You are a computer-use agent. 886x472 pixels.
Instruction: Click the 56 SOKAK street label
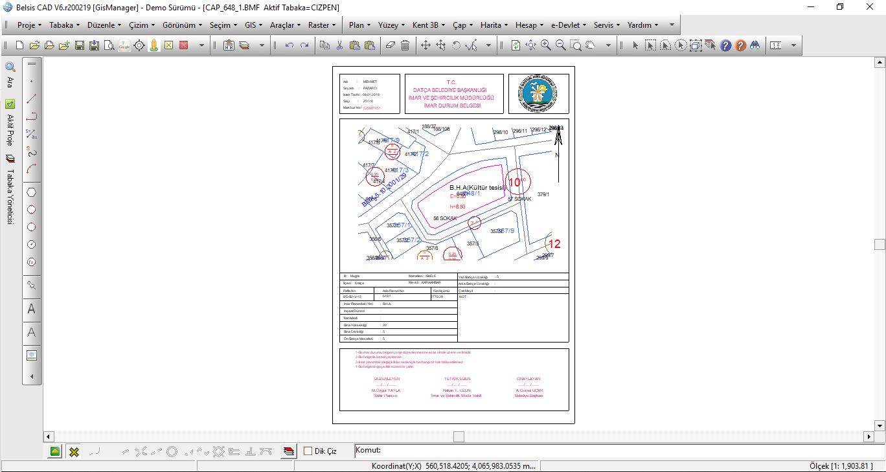(x=445, y=218)
